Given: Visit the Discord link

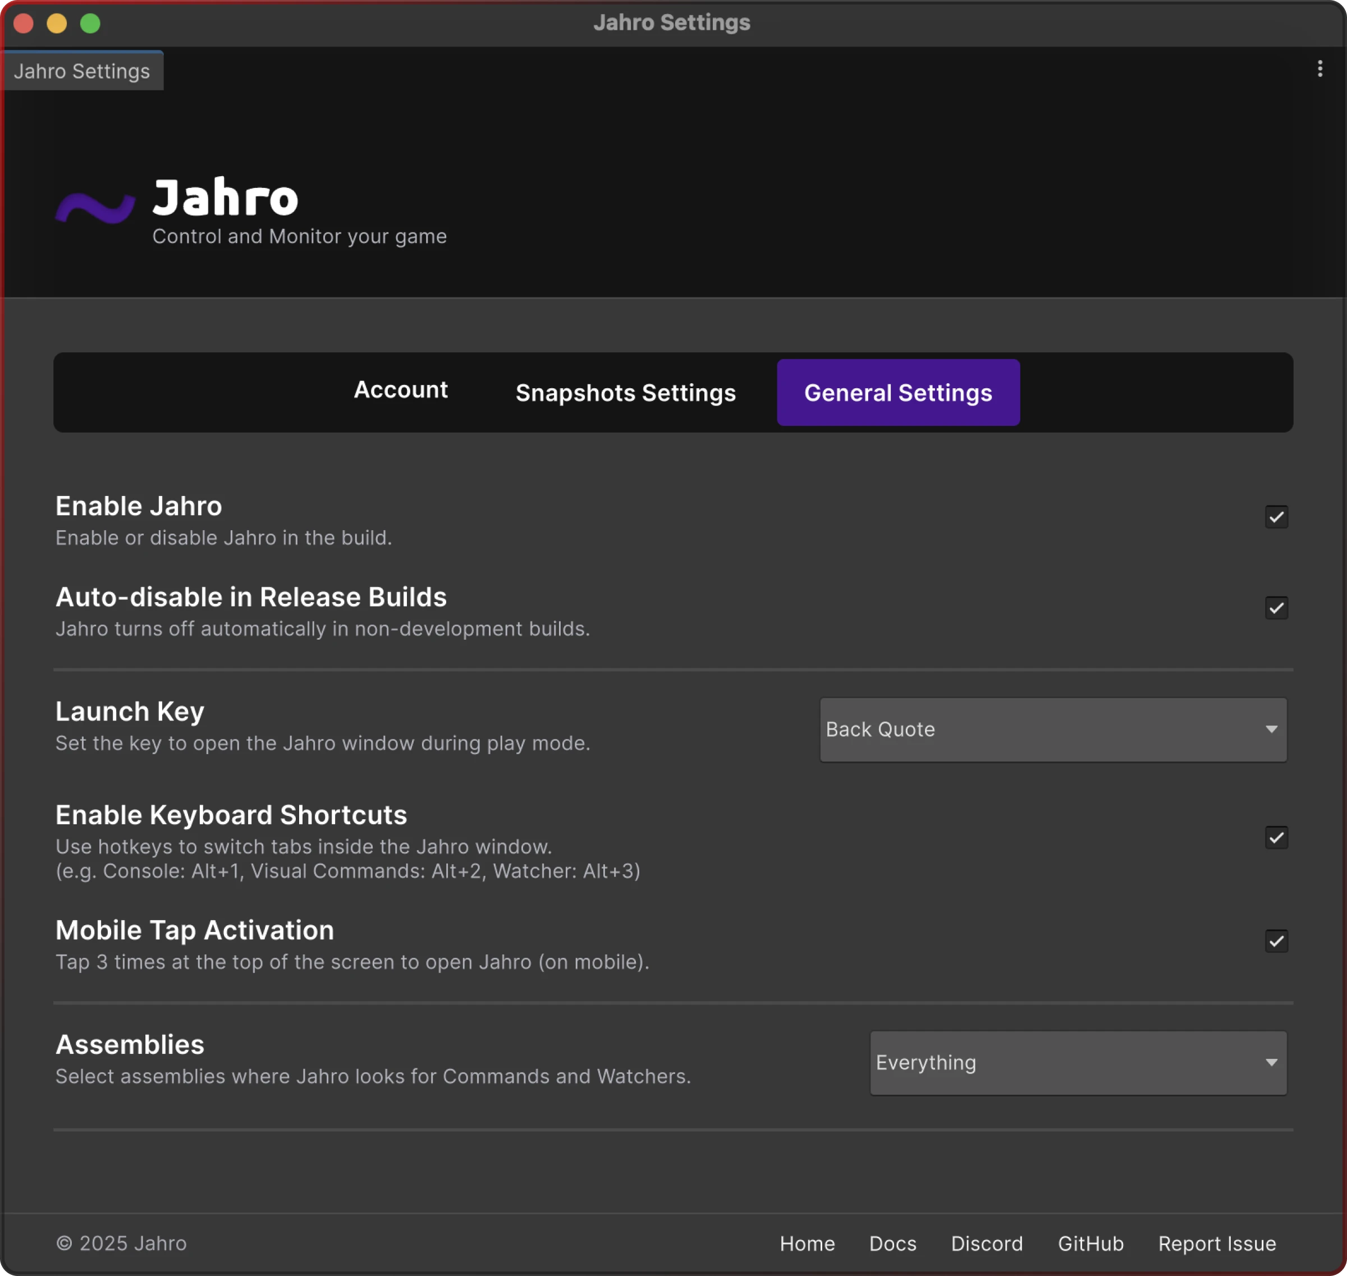Looking at the screenshot, I should tap(987, 1243).
